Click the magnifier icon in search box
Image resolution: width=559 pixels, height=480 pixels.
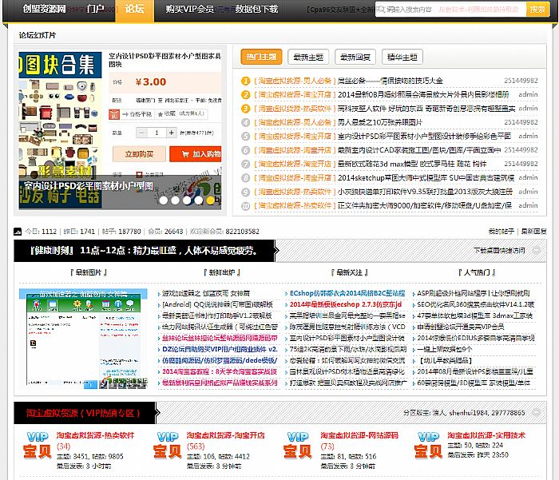(x=382, y=10)
